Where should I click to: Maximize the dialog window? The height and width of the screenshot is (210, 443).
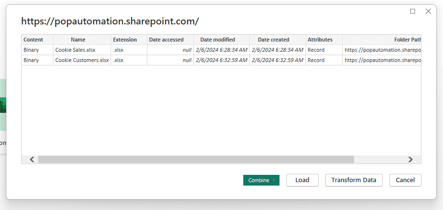[x=413, y=11]
